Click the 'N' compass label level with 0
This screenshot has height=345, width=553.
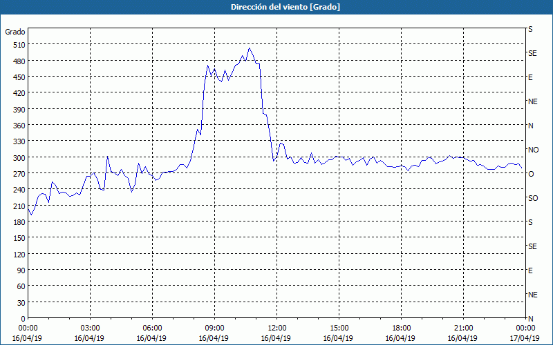[x=530, y=319]
